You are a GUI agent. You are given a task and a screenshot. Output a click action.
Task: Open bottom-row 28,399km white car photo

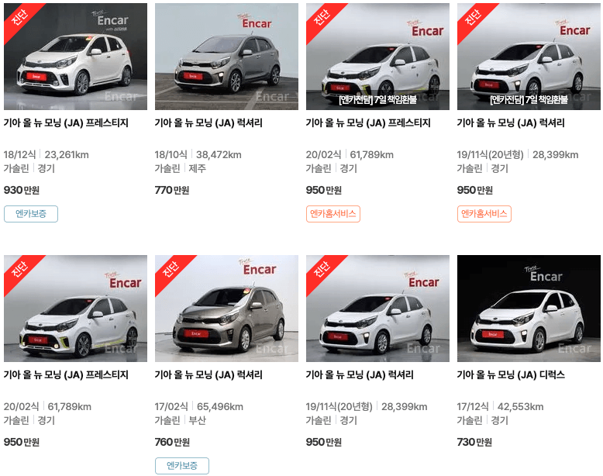point(377,309)
